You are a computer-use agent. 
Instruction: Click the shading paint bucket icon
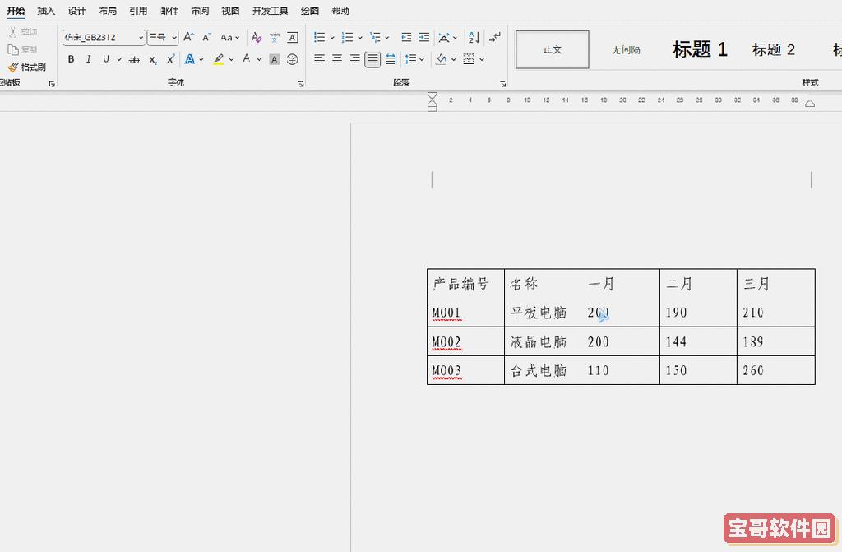tap(441, 59)
